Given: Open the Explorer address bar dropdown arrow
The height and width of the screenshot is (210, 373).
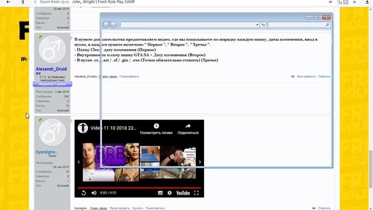Looking at the screenshot, I should 257,24.
